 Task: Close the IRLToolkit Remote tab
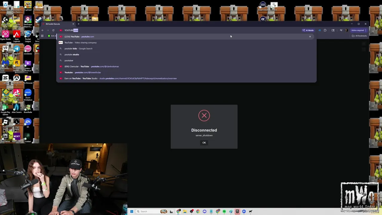(73, 24)
